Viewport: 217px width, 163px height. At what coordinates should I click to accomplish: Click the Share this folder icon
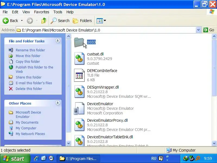11,77
